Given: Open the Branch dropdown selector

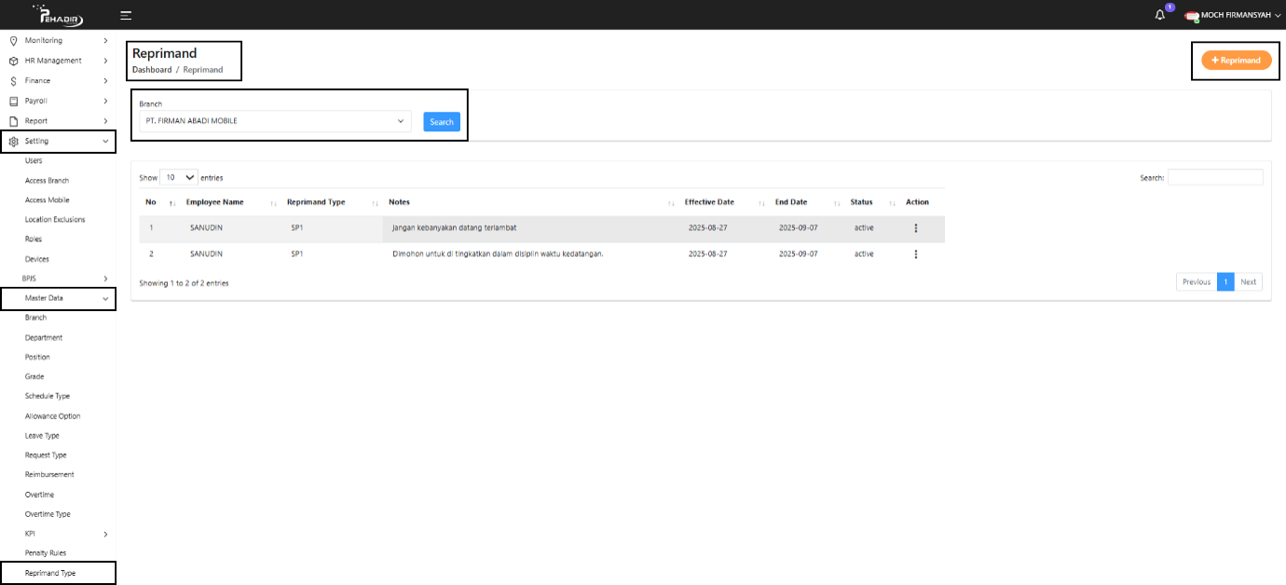Looking at the screenshot, I should point(275,121).
